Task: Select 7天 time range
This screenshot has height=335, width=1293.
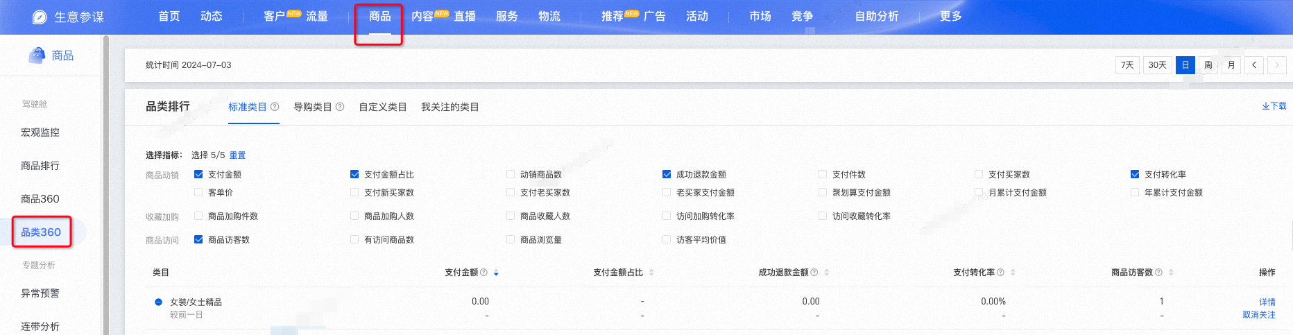Action: pos(1128,65)
